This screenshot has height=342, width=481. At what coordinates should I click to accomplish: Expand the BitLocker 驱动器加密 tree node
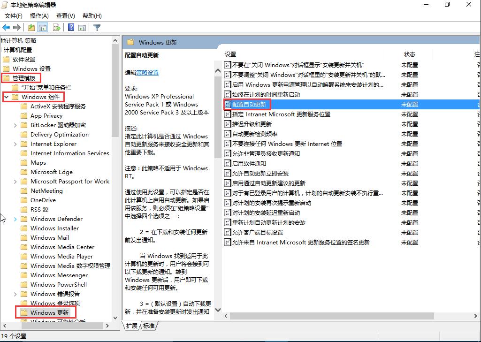(x=14, y=125)
